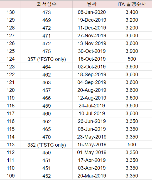Select the 날짜 column header

point(92,4)
